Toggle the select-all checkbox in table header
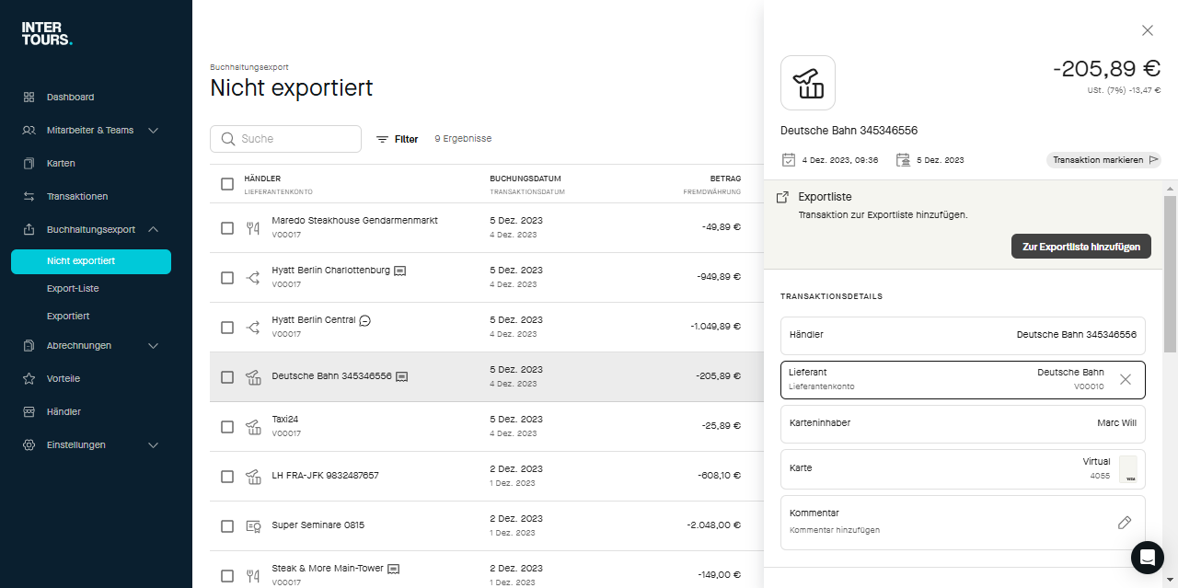Screen dimensions: 1178x588 227,184
